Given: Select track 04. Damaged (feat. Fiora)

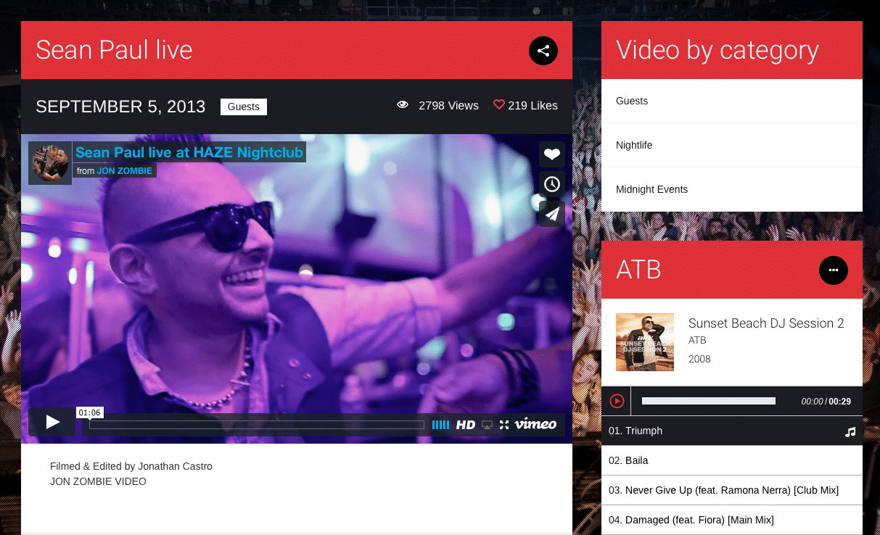Looking at the screenshot, I should 732,520.
